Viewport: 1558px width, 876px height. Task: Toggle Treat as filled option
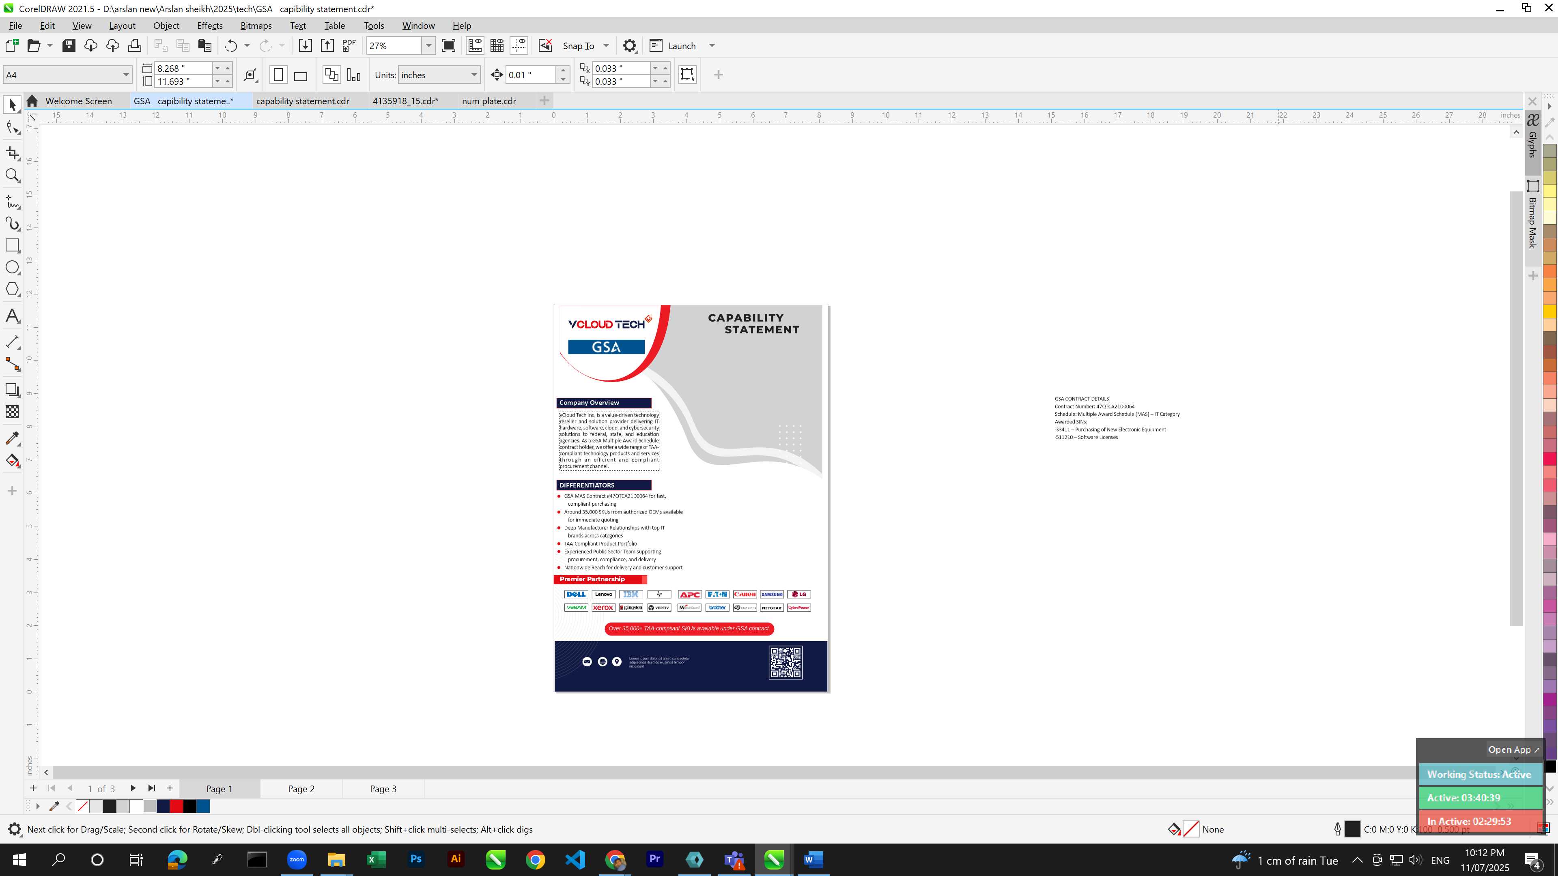(x=687, y=75)
